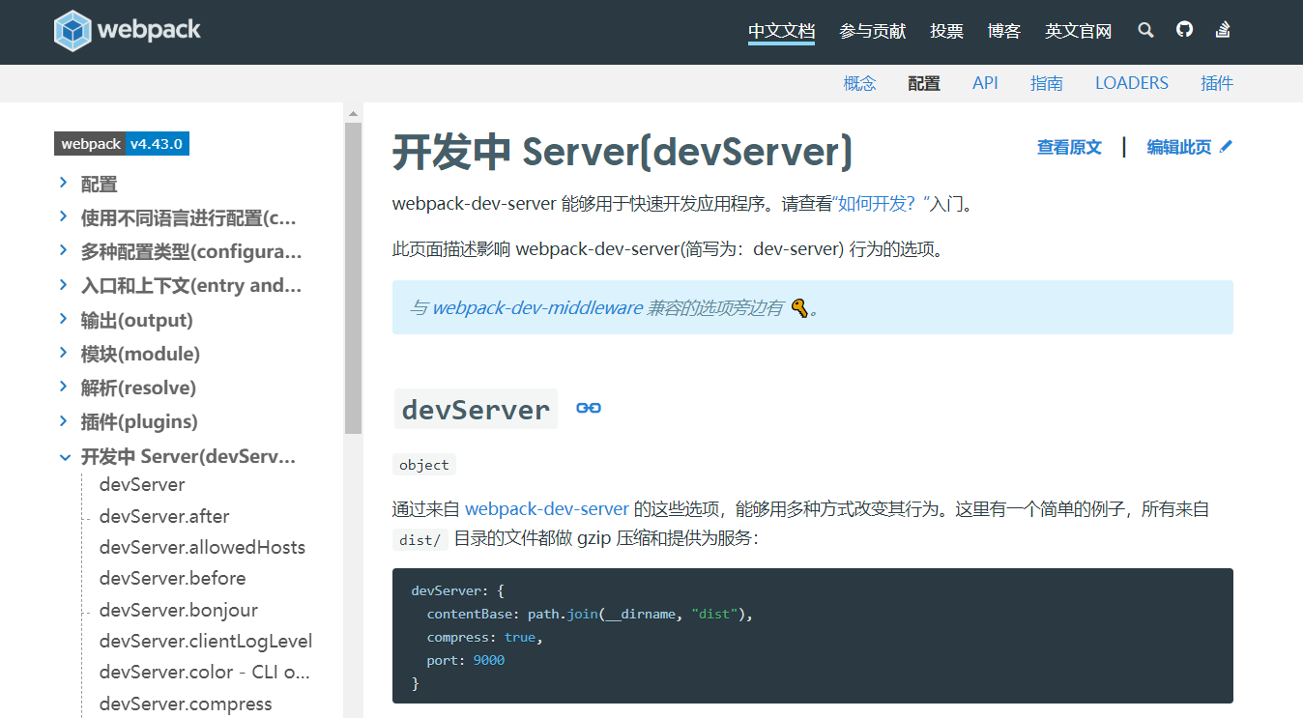This screenshot has height=718, width=1303.
Task: Expand the 入口和上下文 chevron
Action: point(64,284)
